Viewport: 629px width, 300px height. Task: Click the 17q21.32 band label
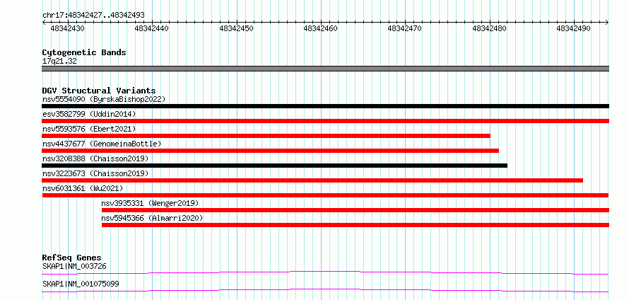[x=59, y=62]
